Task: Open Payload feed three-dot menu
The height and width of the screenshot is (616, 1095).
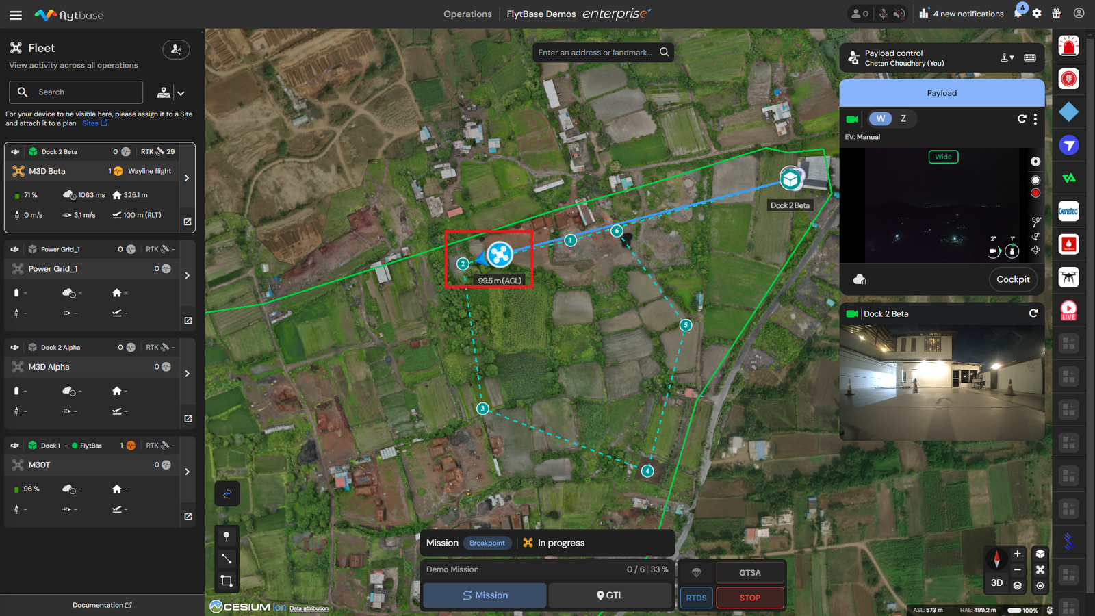Action: pyautogui.click(x=1035, y=119)
